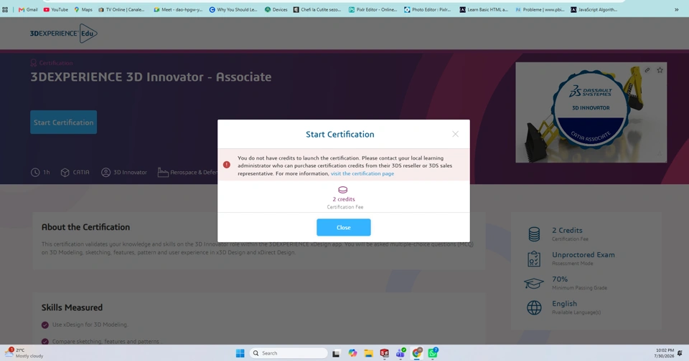Close the Start Certification dialog with the X icon
This screenshot has height=361, width=689.
[455, 134]
